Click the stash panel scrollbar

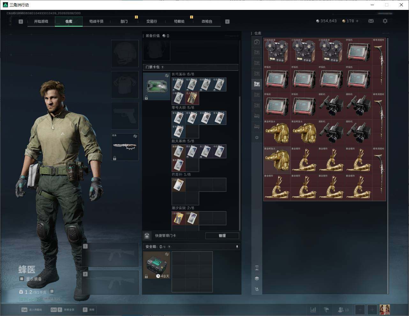tap(388, 166)
